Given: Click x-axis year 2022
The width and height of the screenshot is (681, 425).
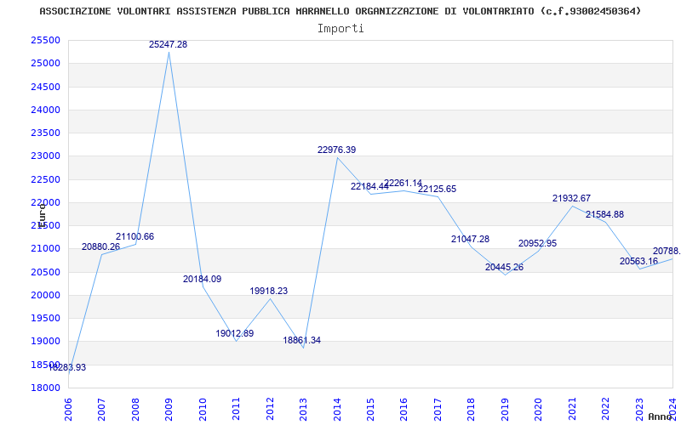Looking at the screenshot, I should pos(606,409).
